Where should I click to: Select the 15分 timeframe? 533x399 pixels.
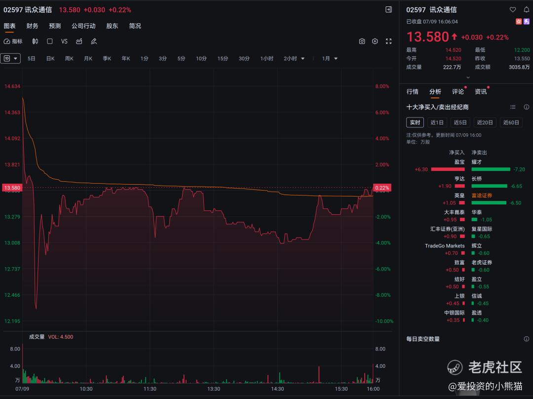[223, 58]
